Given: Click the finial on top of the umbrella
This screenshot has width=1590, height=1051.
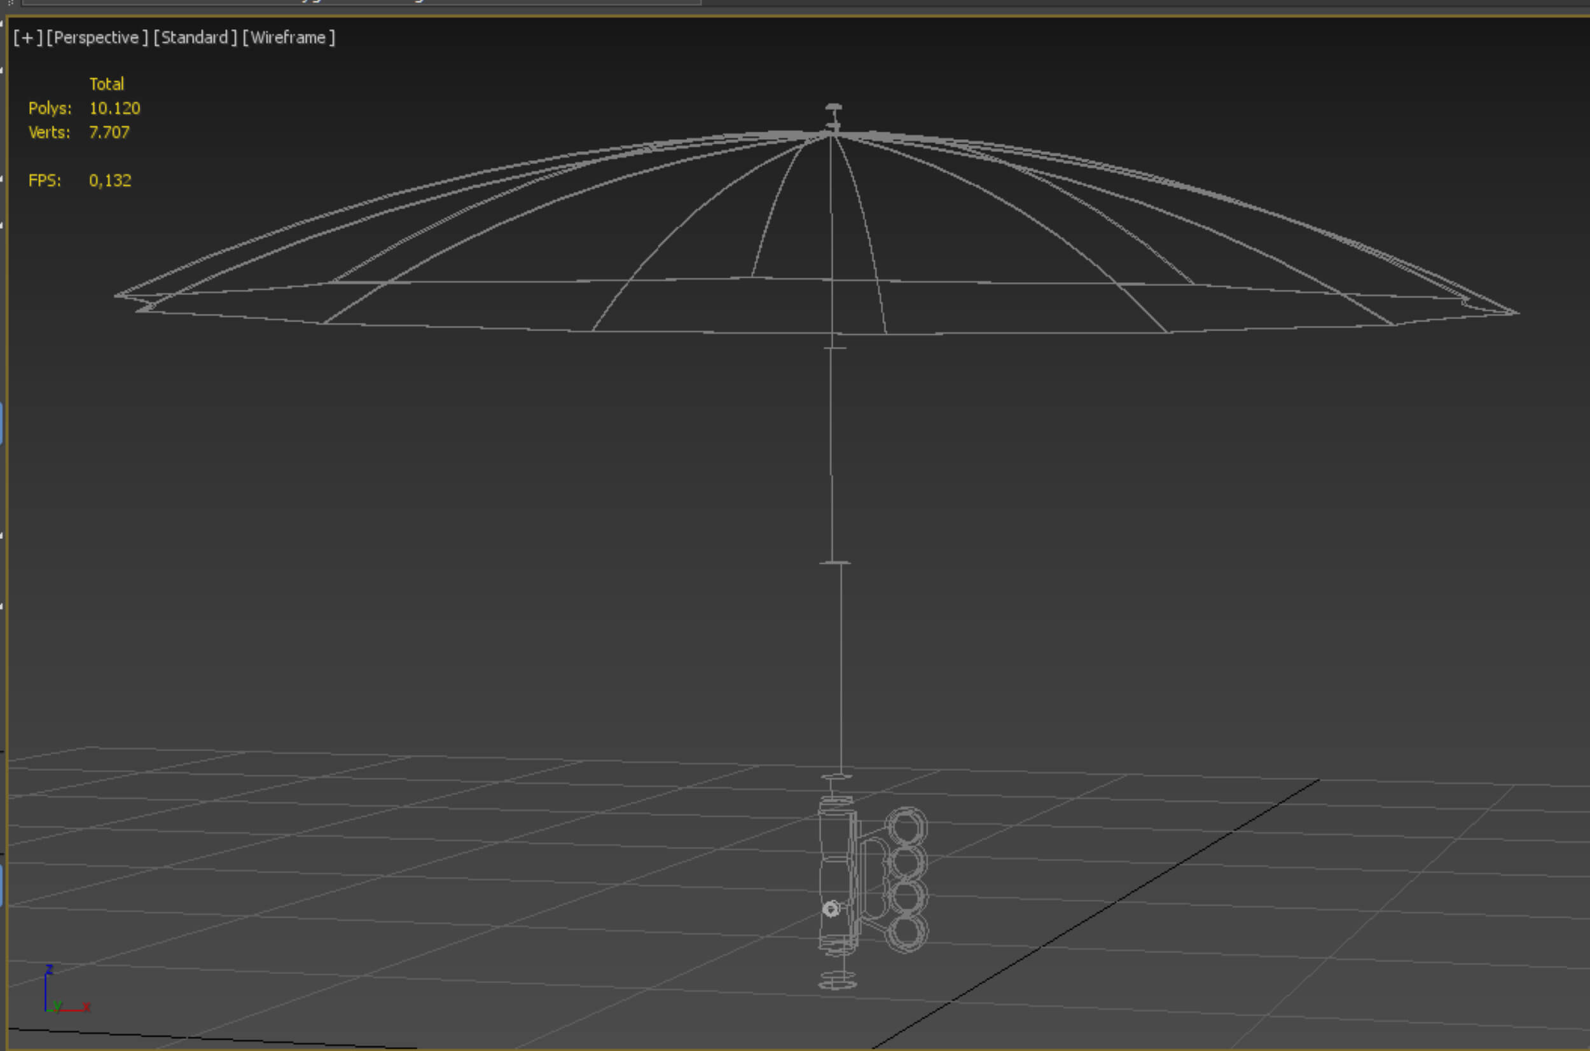Looking at the screenshot, I should tap(833, 108).
